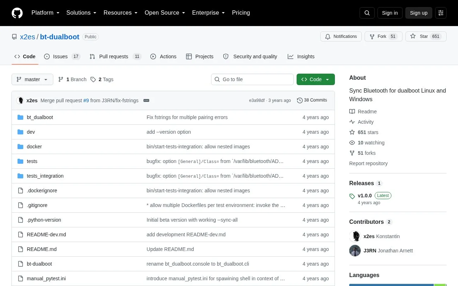Click the Activity pulse icon
The height and width of the screenshot is (286, 458).
[x=352, y=122]
